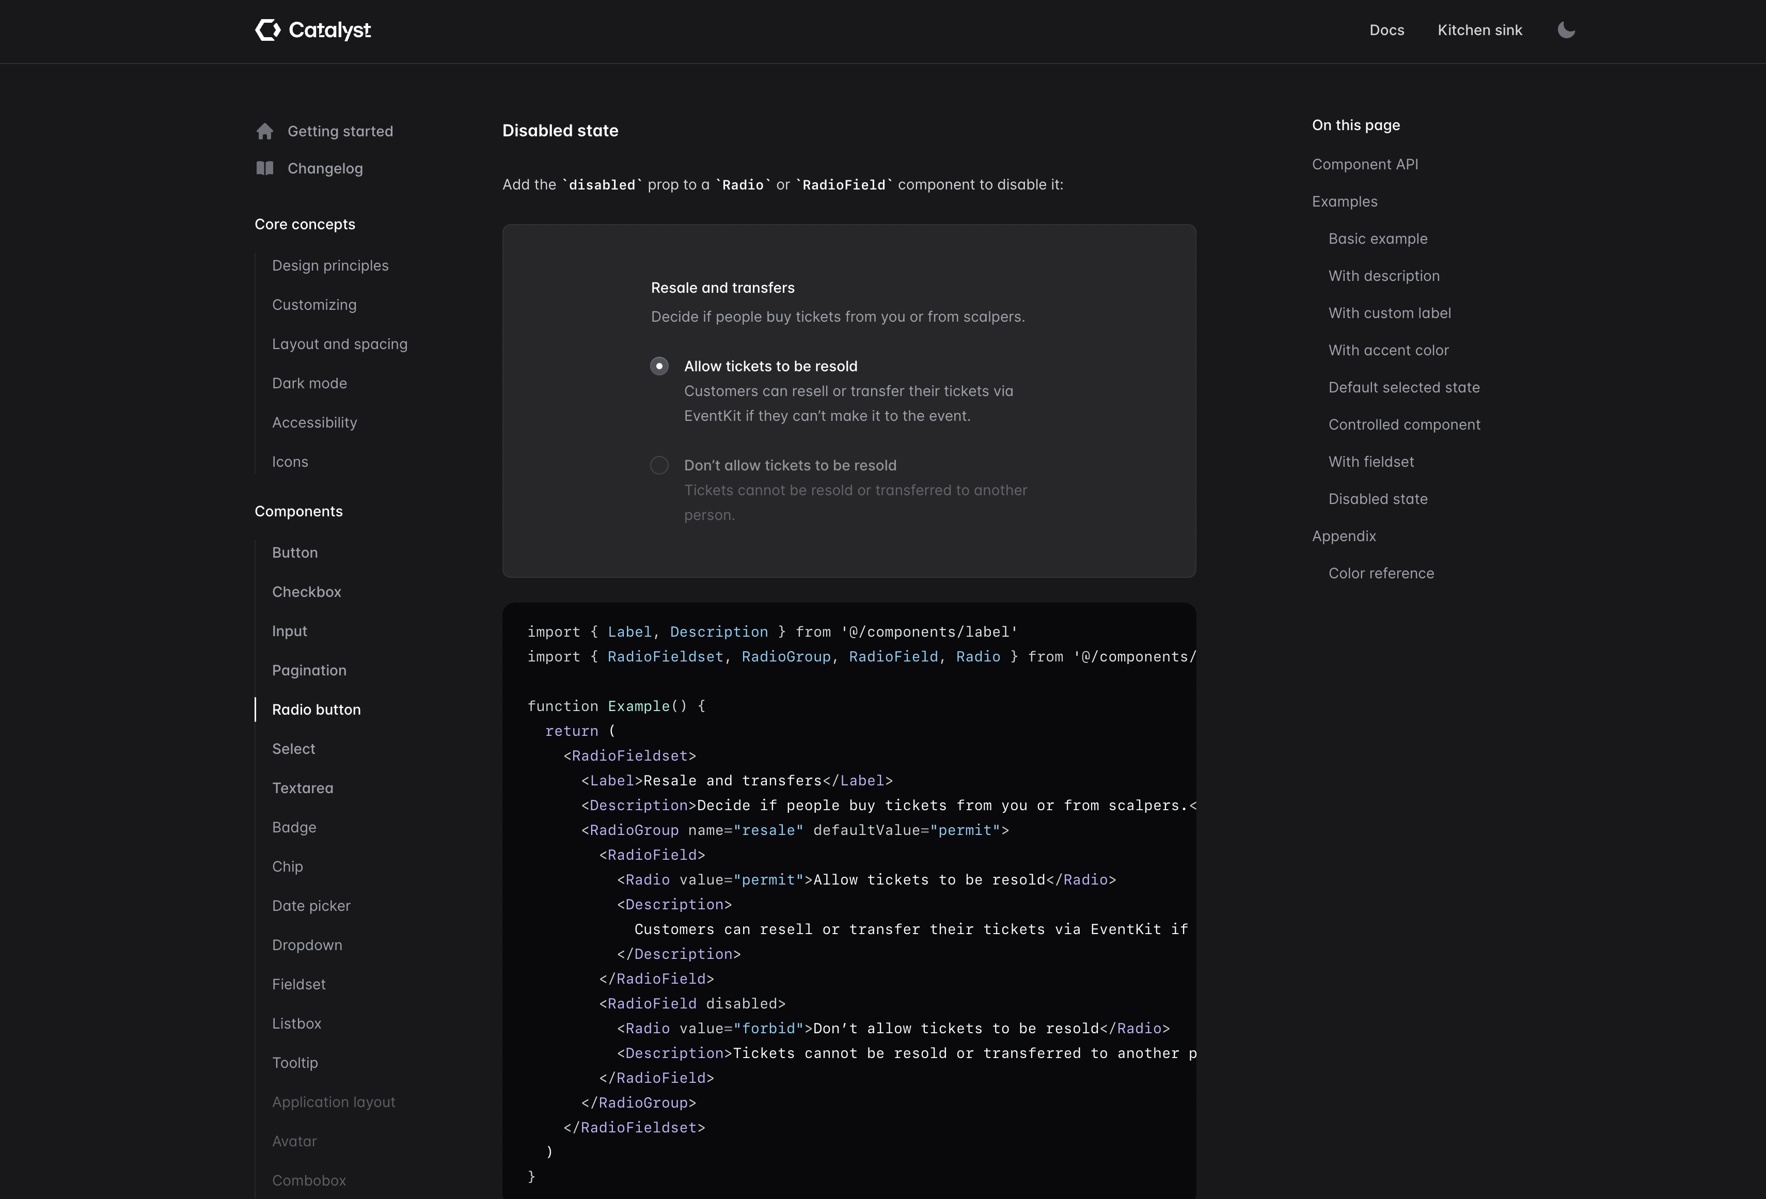Jump to With fieldset section

(x=1371, y=463)
